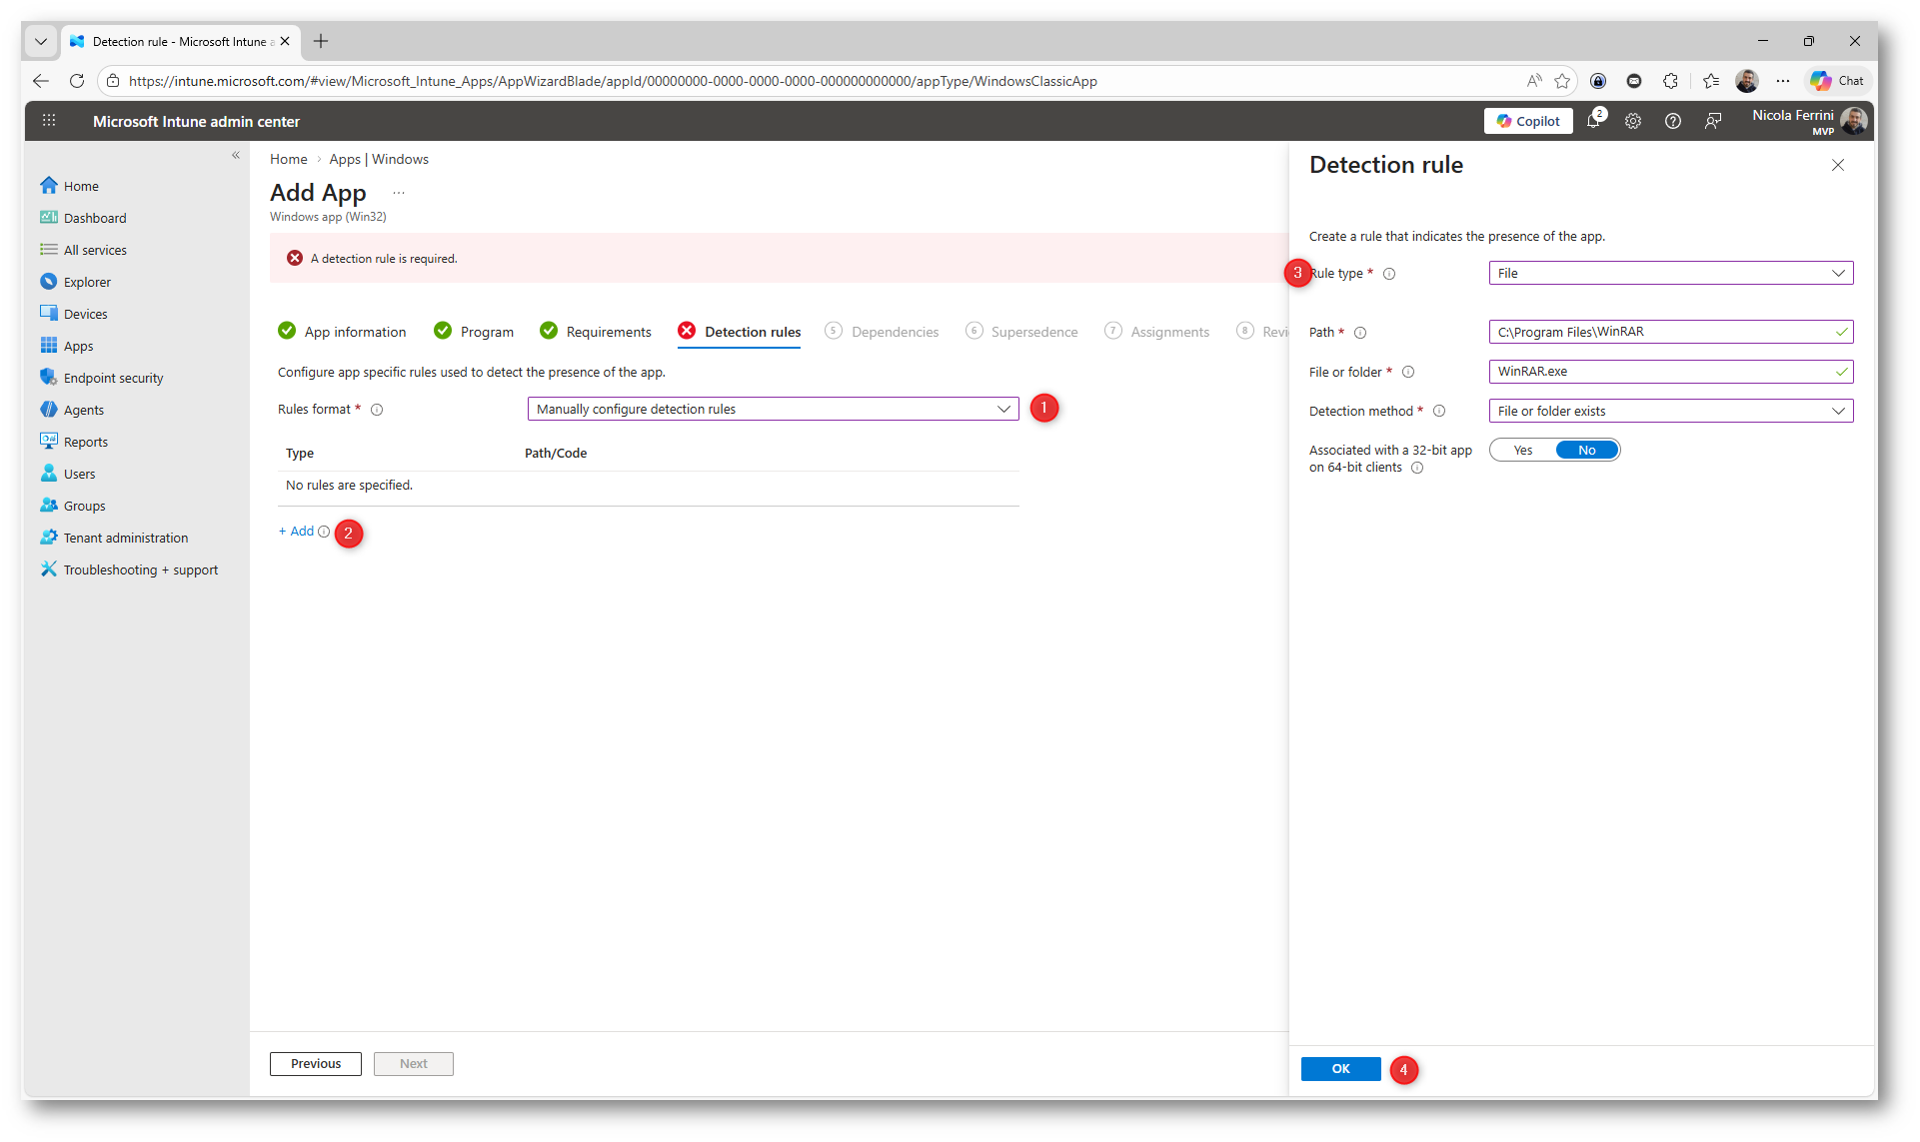Select Yes for 32-bit app toggle
This screenshot has height=1142, width=1920.
[x=1522, y=451]
